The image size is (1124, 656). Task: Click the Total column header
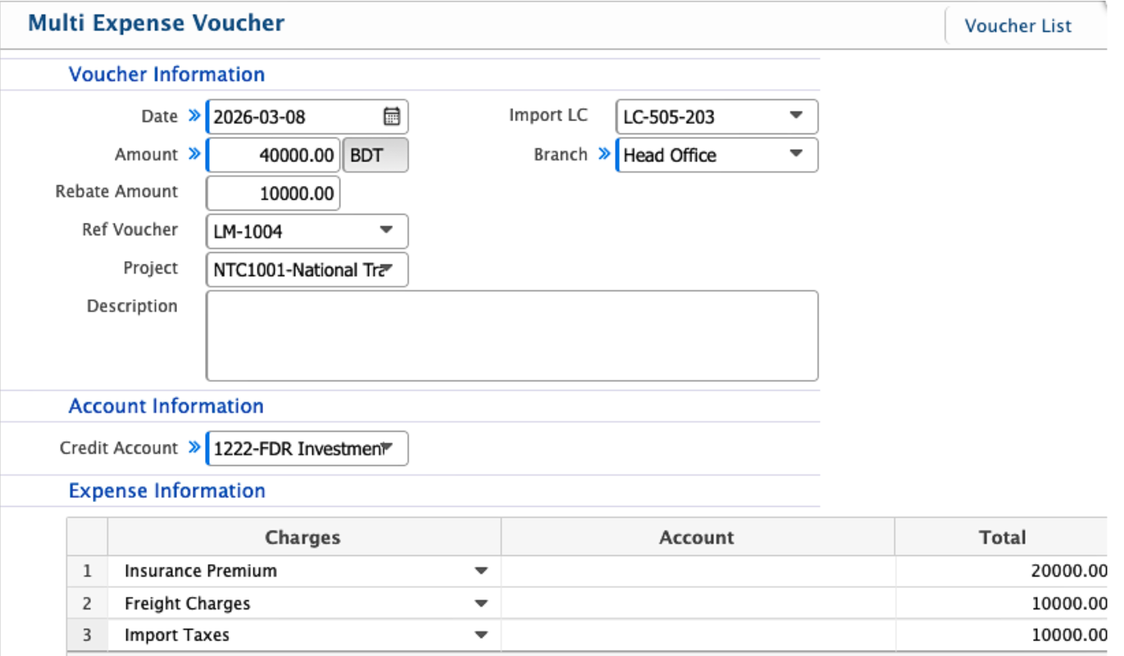point(1002,537)
